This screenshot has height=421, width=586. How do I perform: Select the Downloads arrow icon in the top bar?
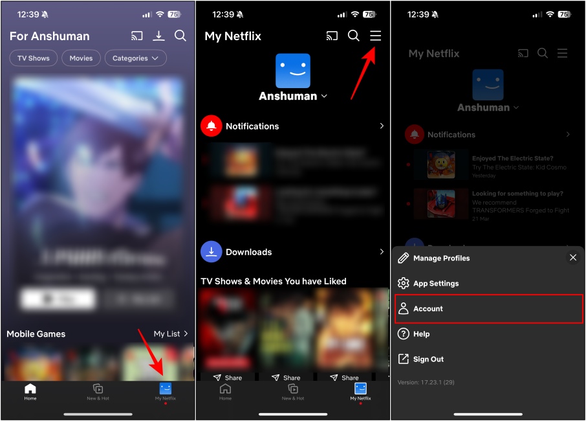click(158, 36)
